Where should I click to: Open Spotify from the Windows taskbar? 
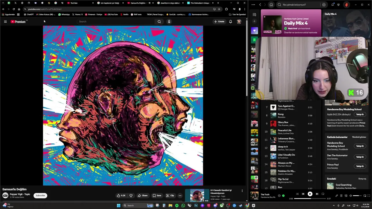[177, 206]
